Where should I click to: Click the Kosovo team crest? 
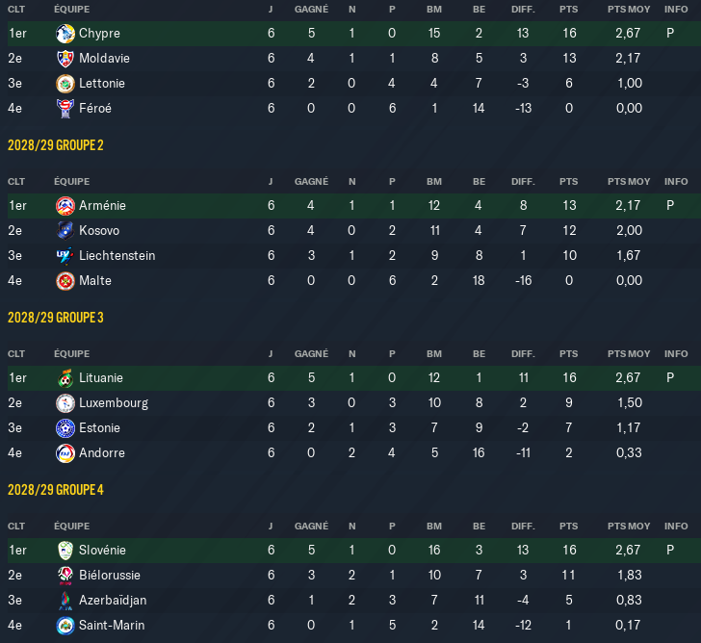[x=65, y=231]
